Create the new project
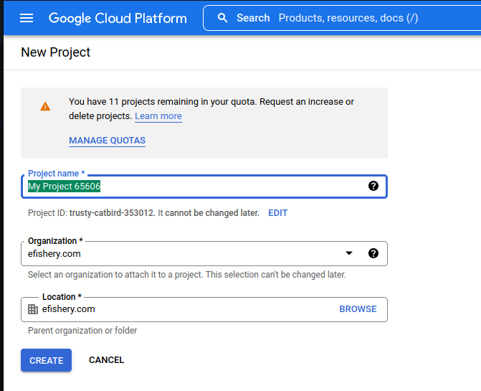 [47, 360]
